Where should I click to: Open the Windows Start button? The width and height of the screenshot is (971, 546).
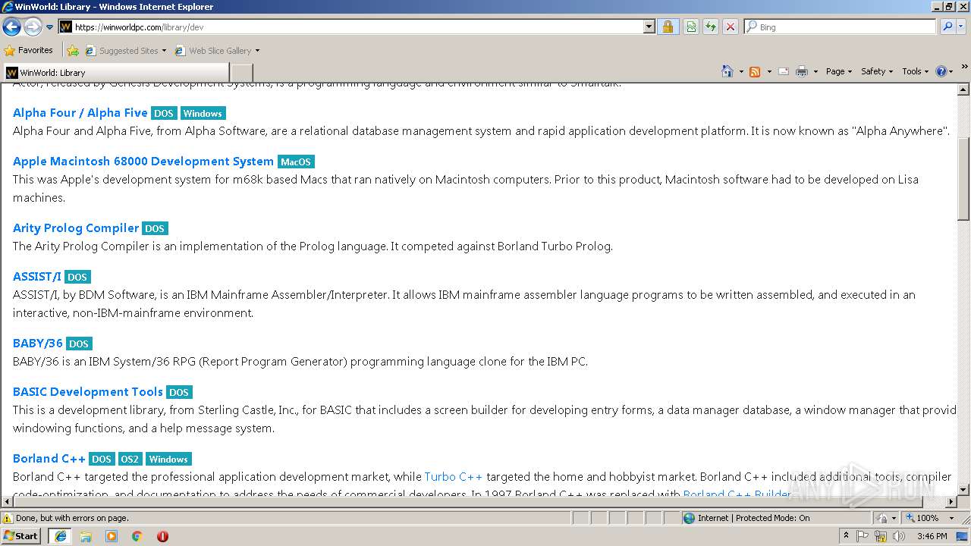pyautogui.click(x=21, y=535)
